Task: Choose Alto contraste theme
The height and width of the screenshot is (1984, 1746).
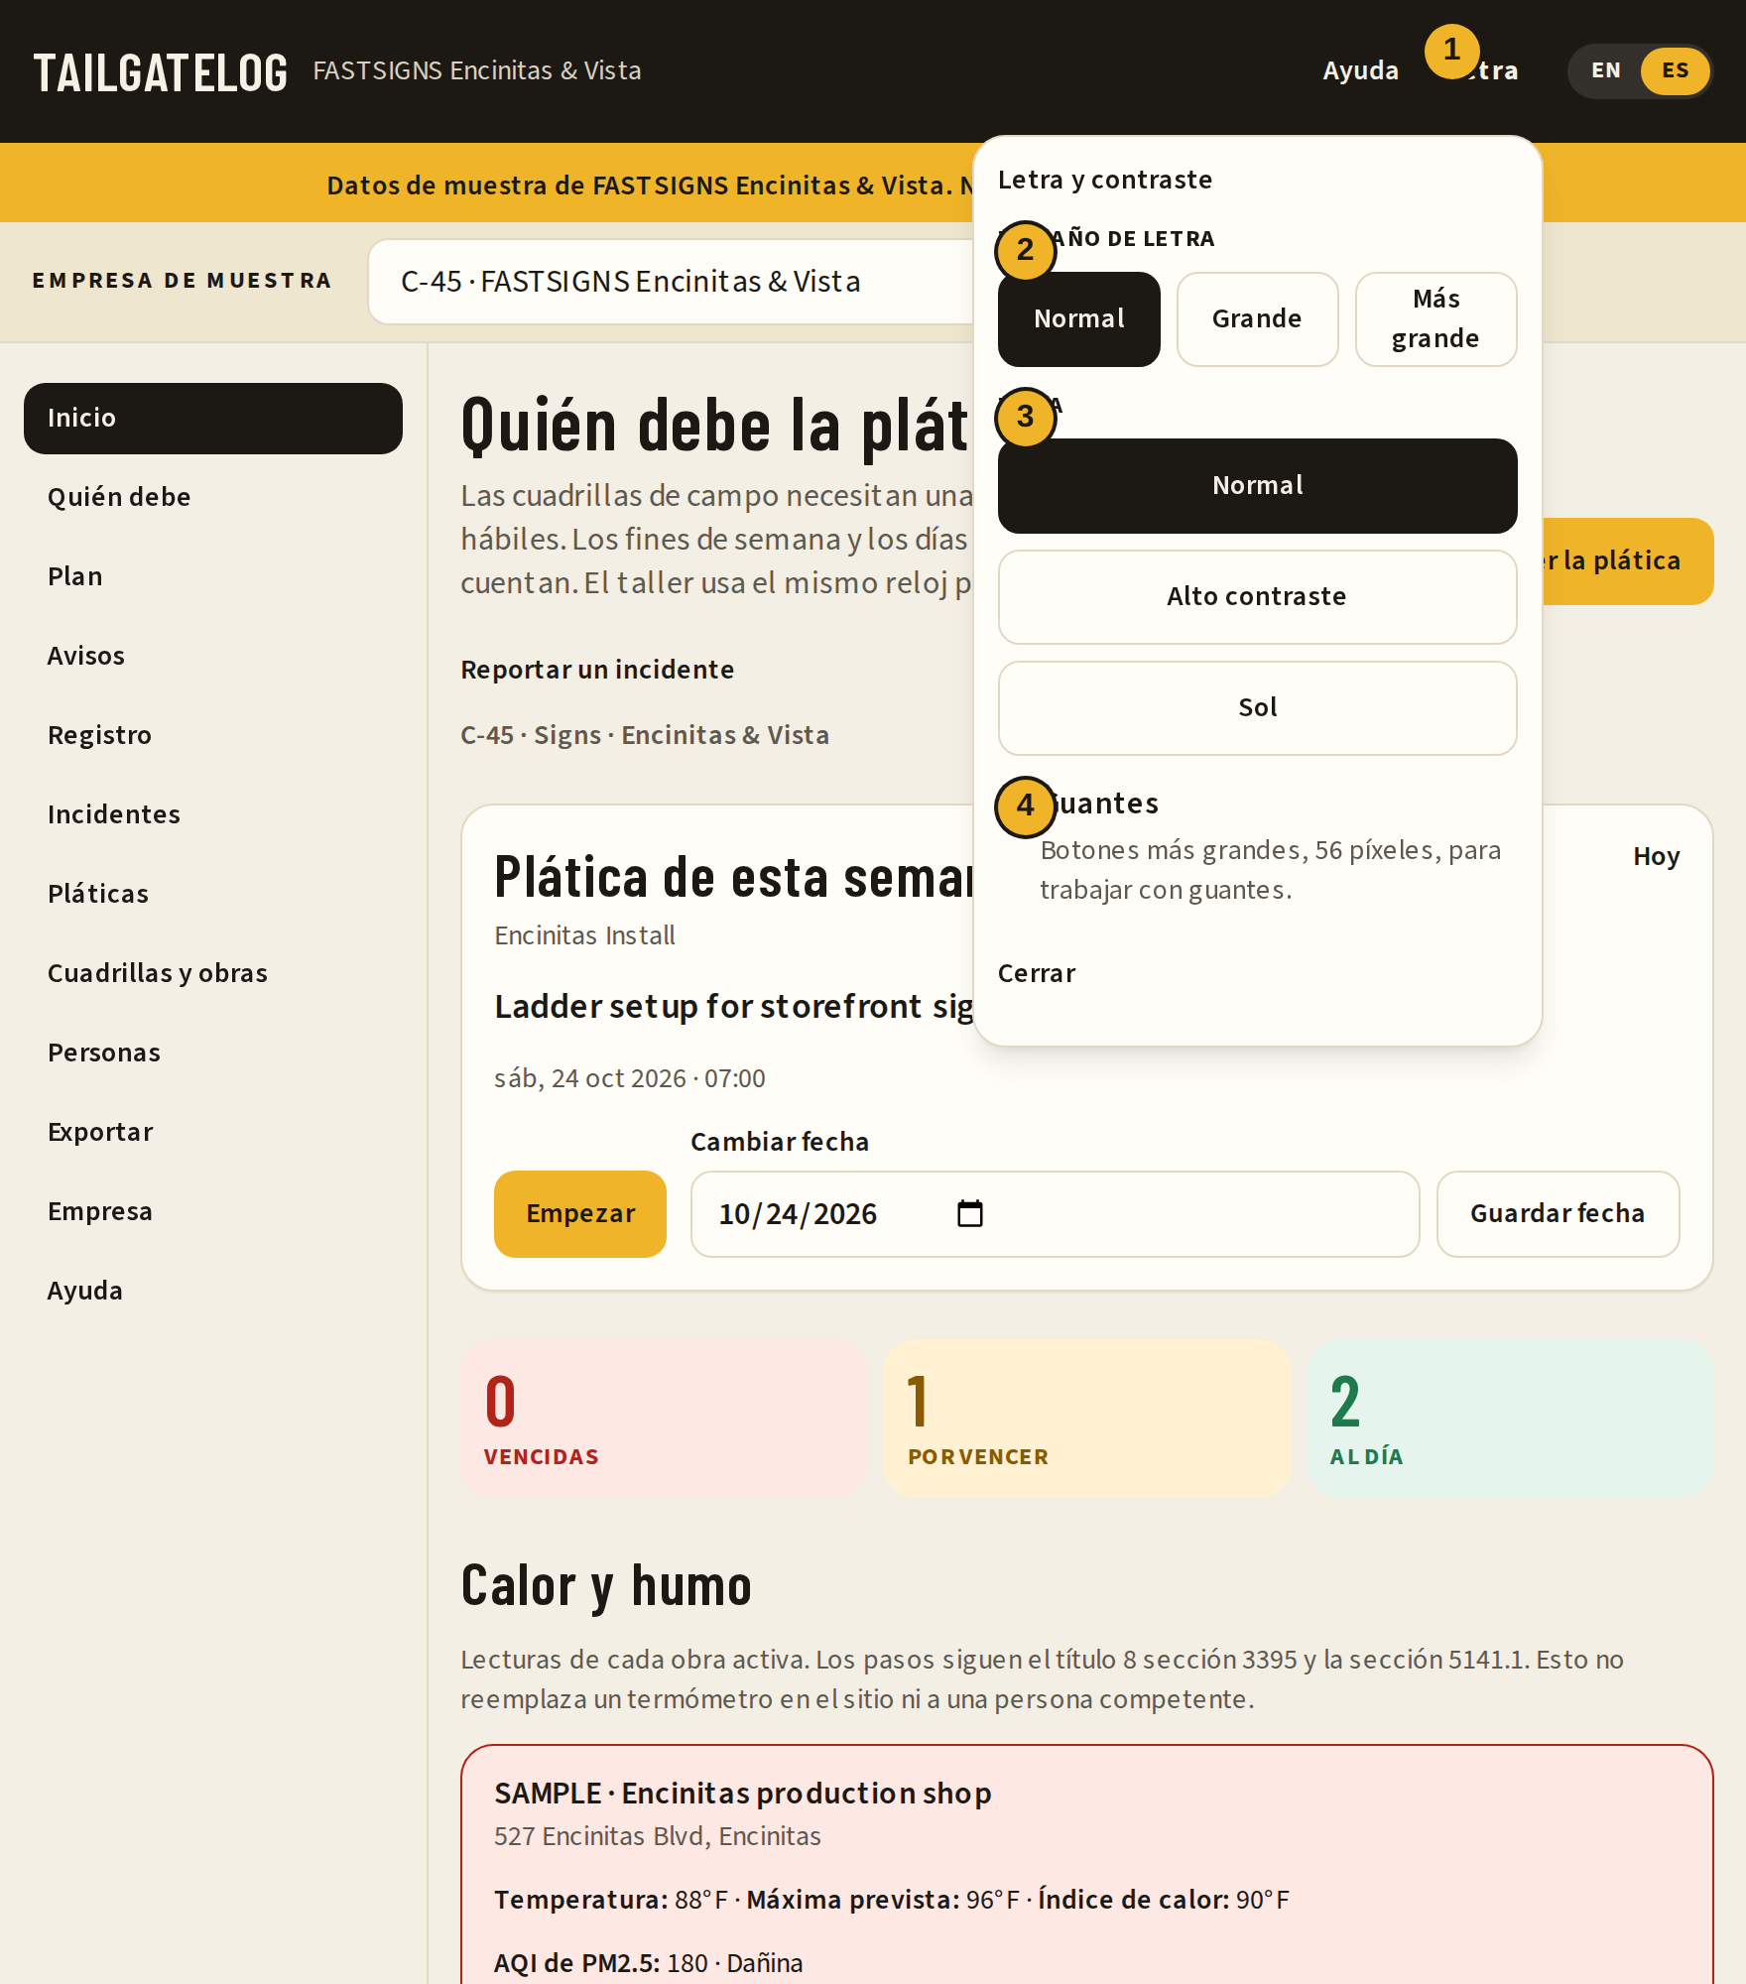Action: click(1257, 596)
